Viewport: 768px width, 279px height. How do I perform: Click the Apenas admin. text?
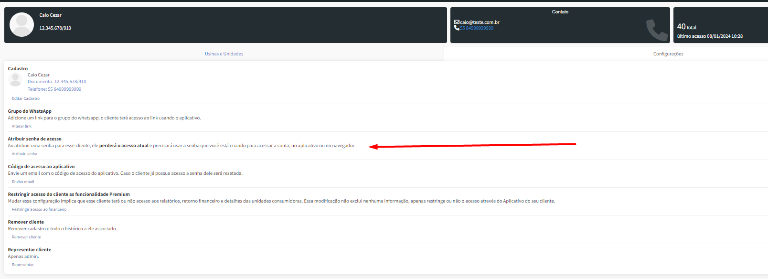pyautogui.click(x=23, y=257)
